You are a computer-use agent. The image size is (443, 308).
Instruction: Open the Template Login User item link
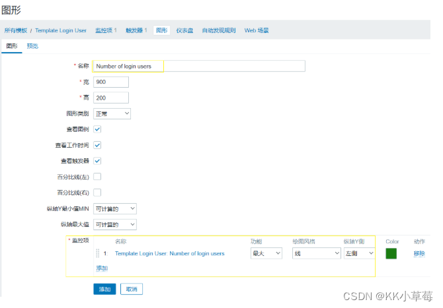[169, 253]
